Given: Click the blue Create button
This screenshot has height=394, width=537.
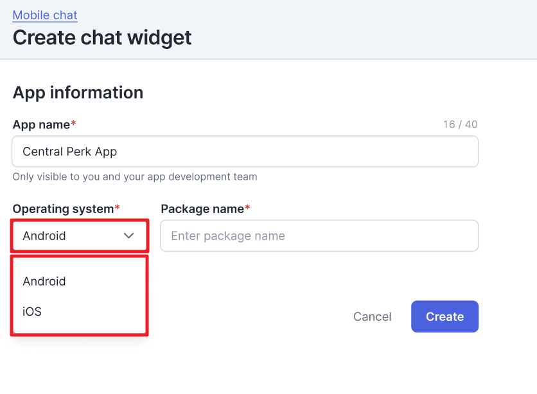Looking at the screenshot, I should coord(445,316).
